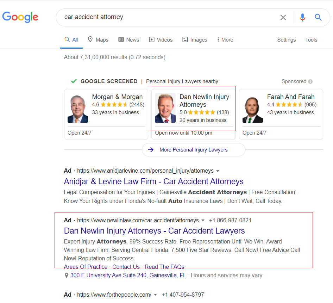
Task: Switch to the News tab
Action: click(x=128, y=40)
